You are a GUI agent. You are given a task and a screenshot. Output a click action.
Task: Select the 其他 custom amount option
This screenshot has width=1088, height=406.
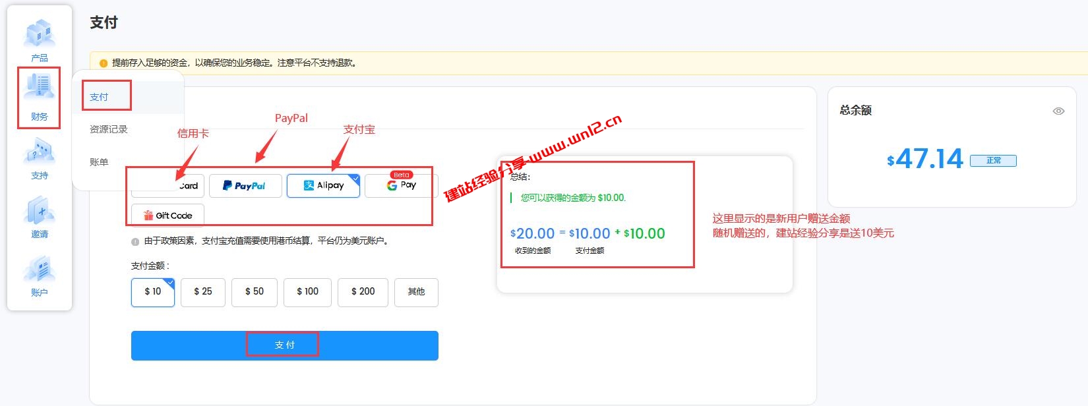pos(416,292)
